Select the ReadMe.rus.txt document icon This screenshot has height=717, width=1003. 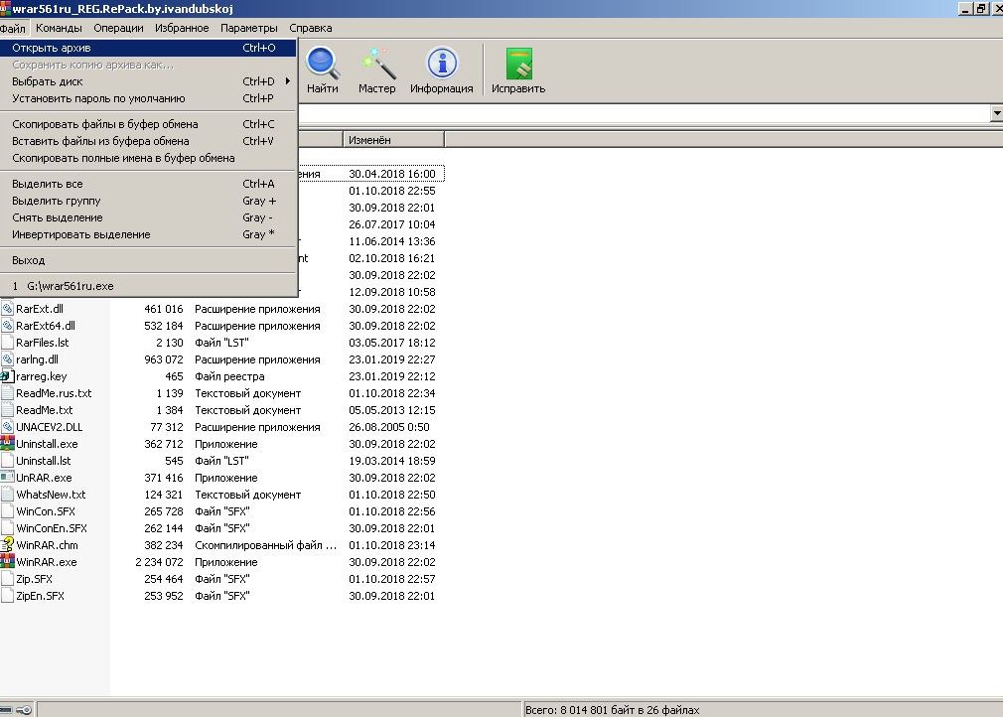point(7,393)
